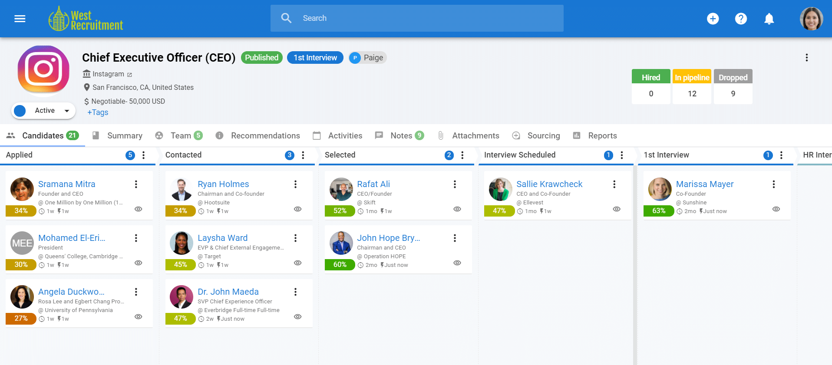Open the Team tab
The height and width of the screenshot is (365, 832).
click(179, 135)
